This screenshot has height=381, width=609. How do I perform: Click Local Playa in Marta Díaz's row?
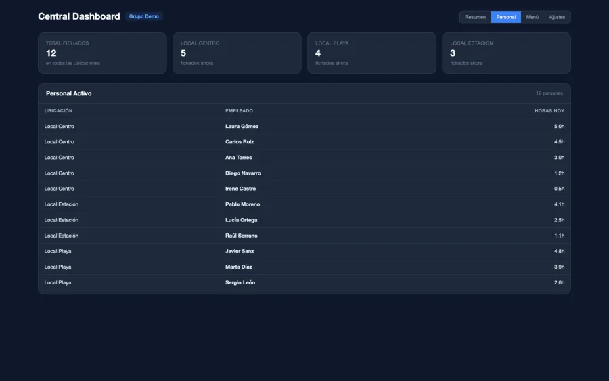(x=58, y=267)
